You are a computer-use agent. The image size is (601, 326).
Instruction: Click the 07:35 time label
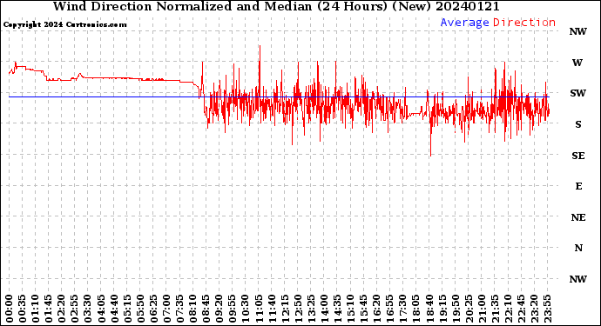[x=179, y=309]
